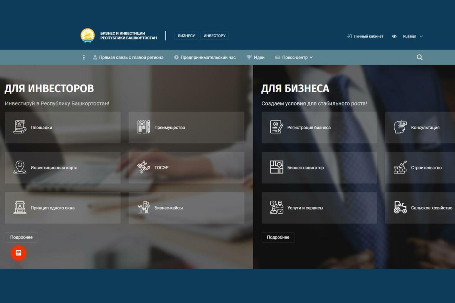455x303 pixels.
Task: Open the Бизнес-навигатор card
Action: [x=319, y=168]
